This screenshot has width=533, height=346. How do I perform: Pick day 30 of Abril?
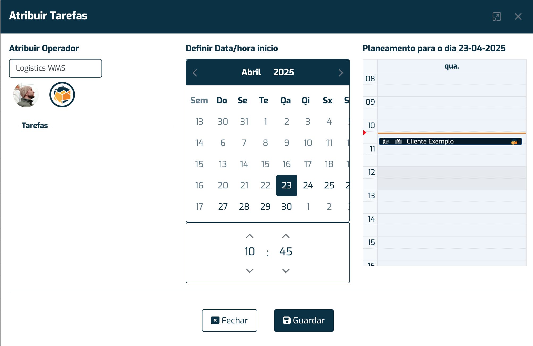[287, 206]
